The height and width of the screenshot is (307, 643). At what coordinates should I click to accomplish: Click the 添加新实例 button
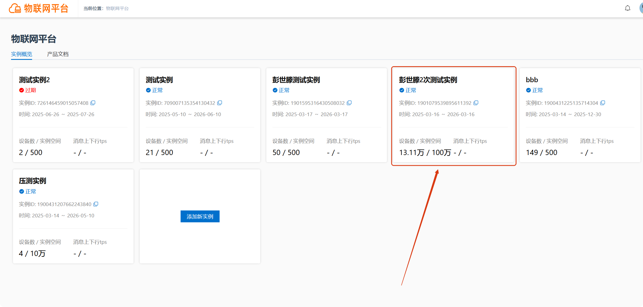[200, 217]
